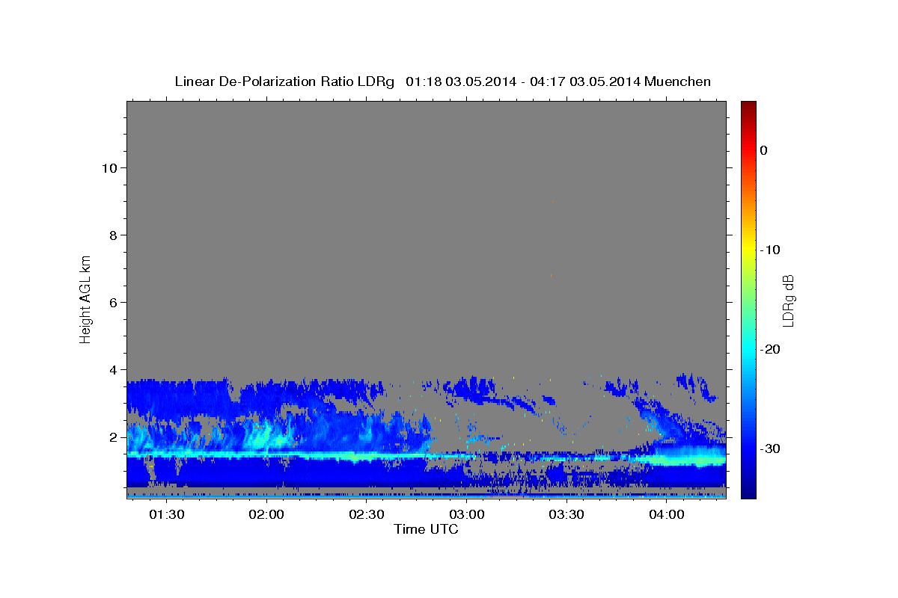Click the height tick label 10
The width and height of the screenshot is (898, 598).
(x=109, y=167)
